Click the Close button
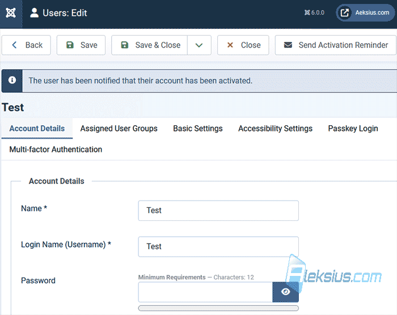397x315 pixels. tap(243, 45)
